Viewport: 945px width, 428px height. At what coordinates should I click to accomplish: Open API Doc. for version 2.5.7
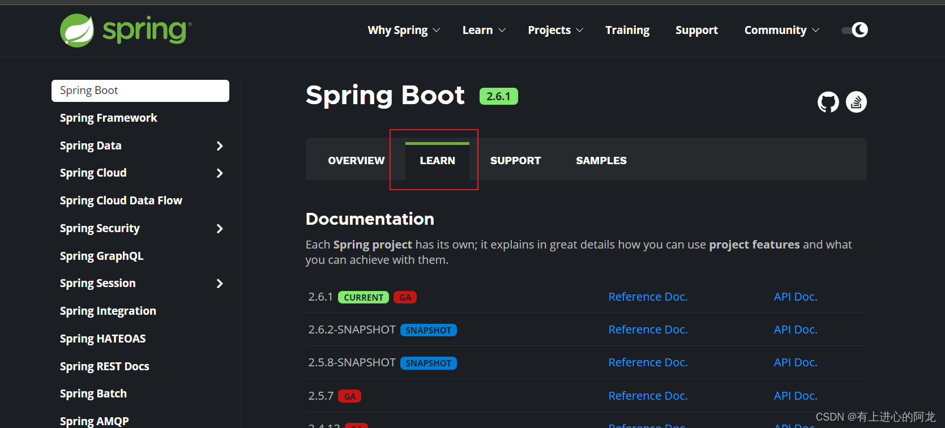pos(796,396)
